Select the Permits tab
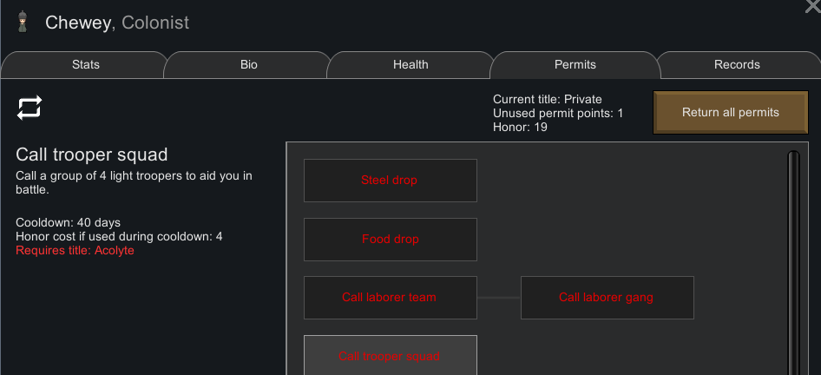 tap(575, 65)
